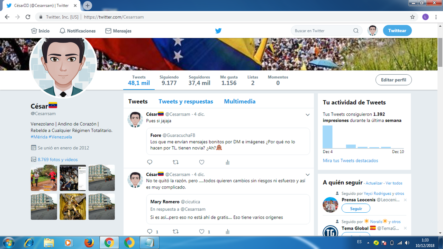View Me gusta 1.156 list
This screenshot has width=443, height=249.
click(229, 80)
